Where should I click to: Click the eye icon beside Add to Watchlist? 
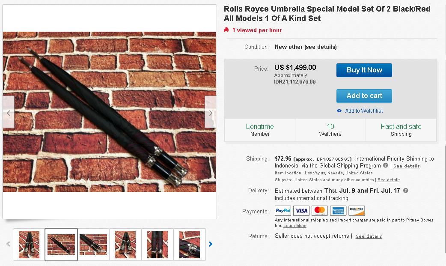(339, 111)
